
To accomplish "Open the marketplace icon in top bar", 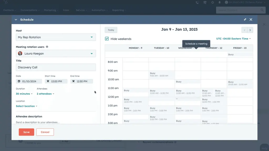I will click(205, 2).
